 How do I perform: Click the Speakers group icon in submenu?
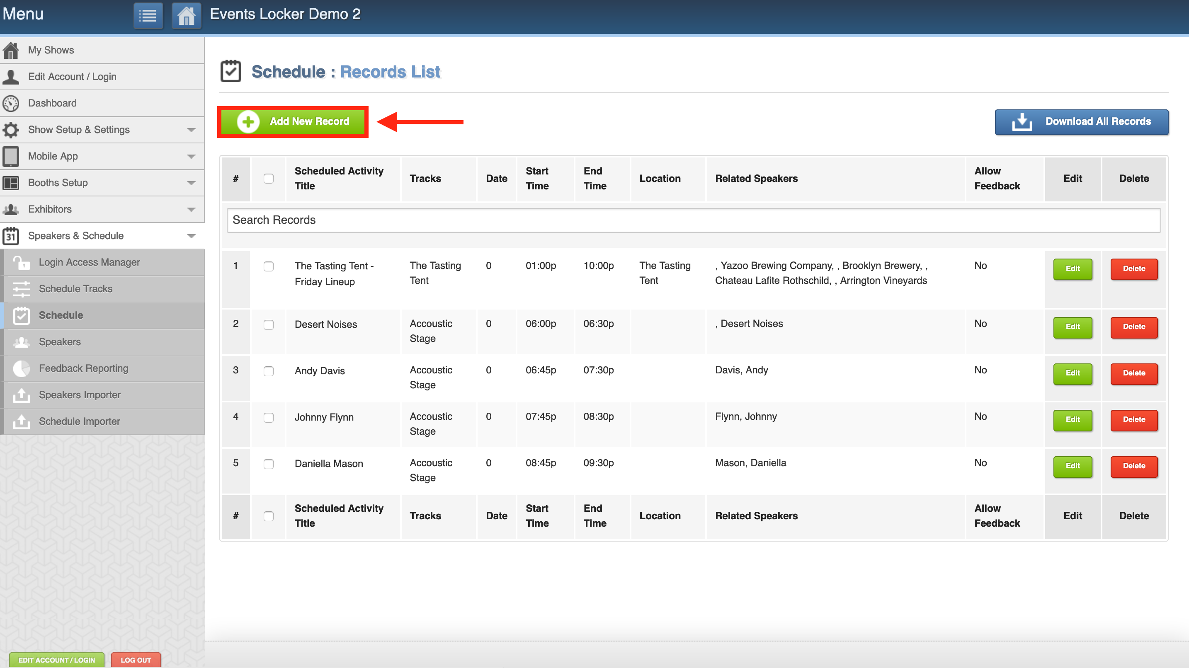point(21,342)
